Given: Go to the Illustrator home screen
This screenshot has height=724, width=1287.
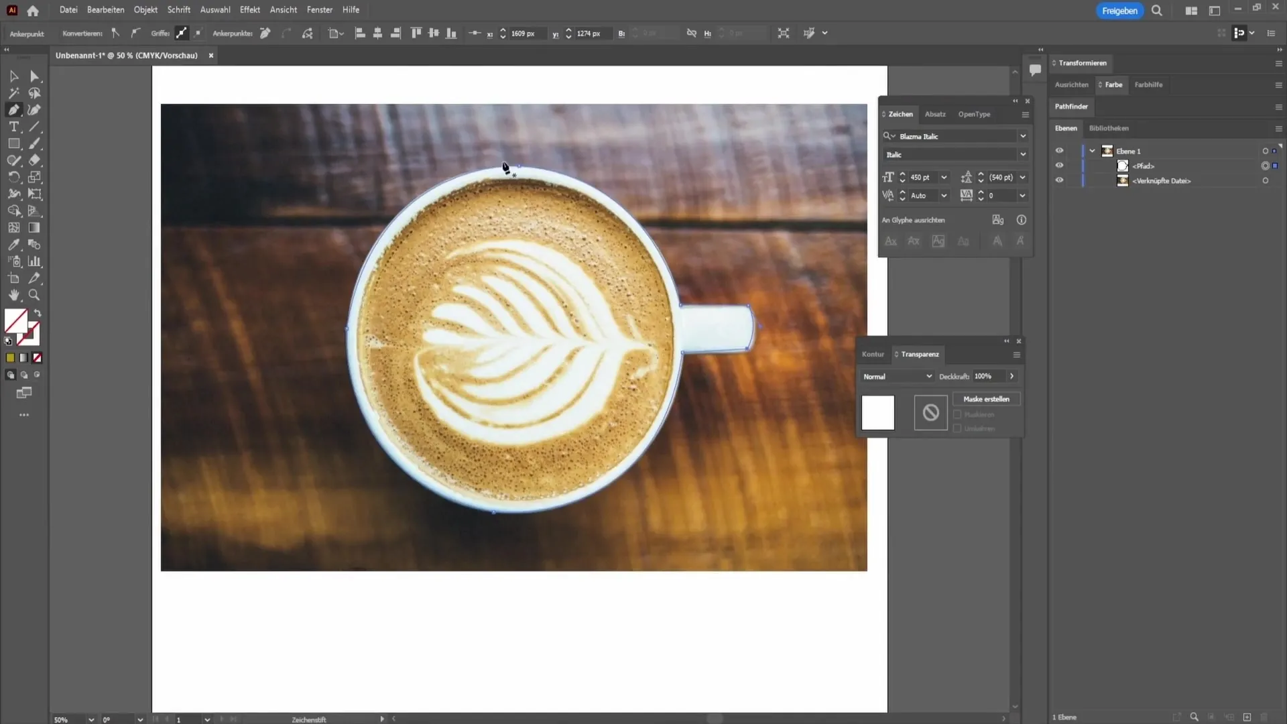Looking at the screenshot, I should [x=33, y=11].
